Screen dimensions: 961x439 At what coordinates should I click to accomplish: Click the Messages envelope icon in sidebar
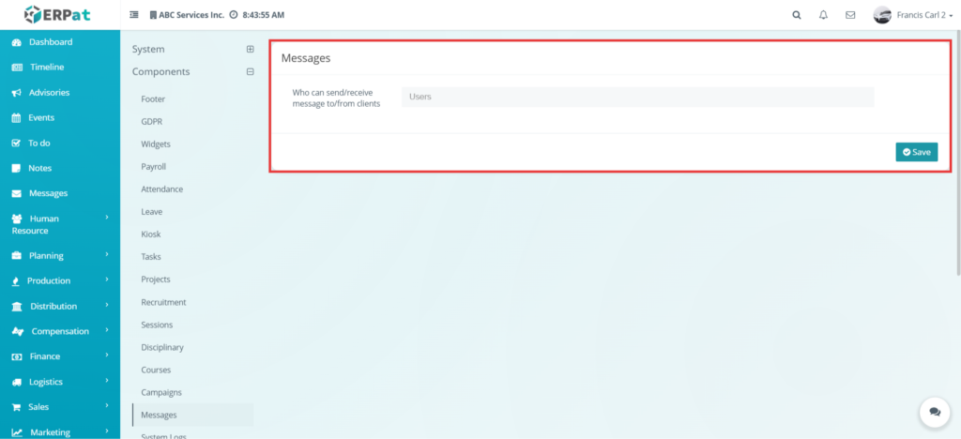tap(17, 193)
